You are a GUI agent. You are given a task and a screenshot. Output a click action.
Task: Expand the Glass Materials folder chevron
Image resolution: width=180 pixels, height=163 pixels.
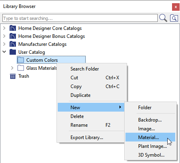tap(12, 68)
